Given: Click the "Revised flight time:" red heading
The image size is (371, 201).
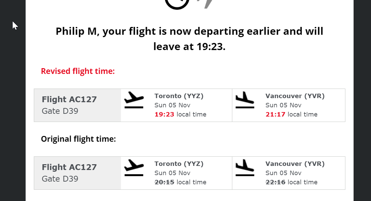Looking at the screenshot, I should tap(78, 71).
